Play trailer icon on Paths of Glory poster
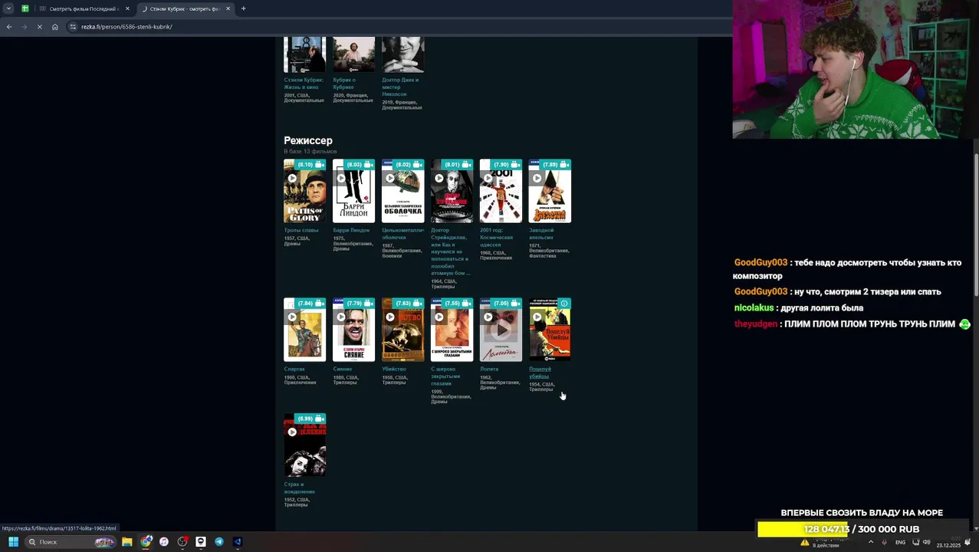The height and width of the screenshot is (552, 979). 292,179
